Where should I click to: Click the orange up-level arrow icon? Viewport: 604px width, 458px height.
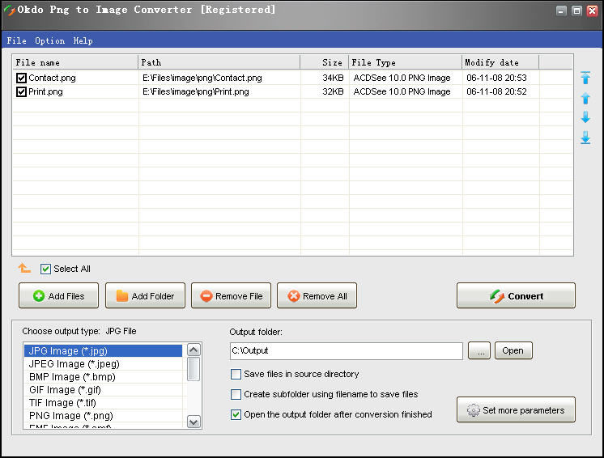24,268
